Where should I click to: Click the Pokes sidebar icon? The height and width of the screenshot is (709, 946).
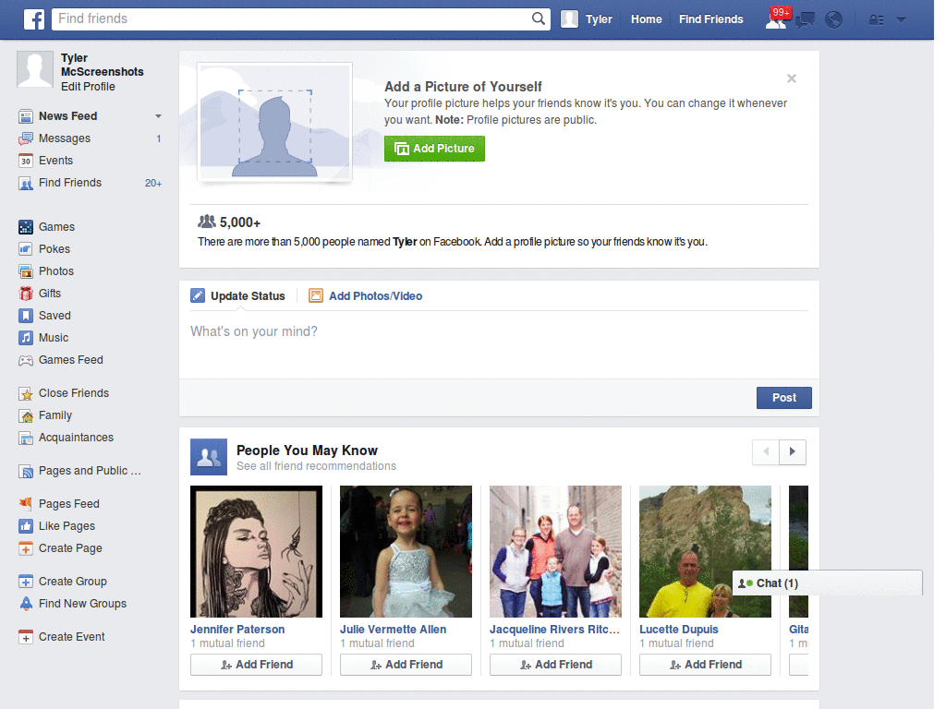[x=25, y=249]
